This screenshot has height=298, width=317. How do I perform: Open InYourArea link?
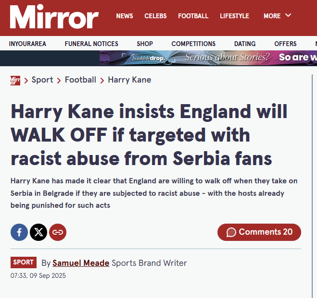click(27, 44)
